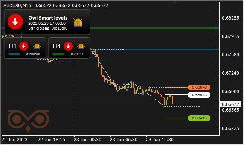Click the H1 timer 01:00:00
Image resolution: width=244 pixels, height=145 pixels.
[x=33, y=54]
